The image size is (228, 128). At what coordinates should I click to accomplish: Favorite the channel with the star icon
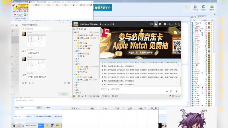(105, 24)
